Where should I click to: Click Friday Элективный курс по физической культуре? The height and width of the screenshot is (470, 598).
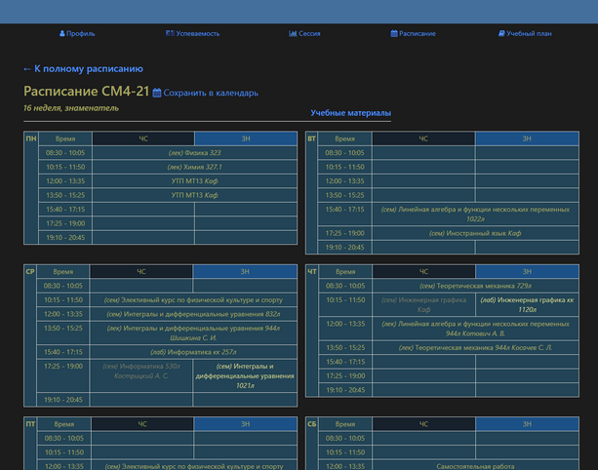(x=194, y=466)
